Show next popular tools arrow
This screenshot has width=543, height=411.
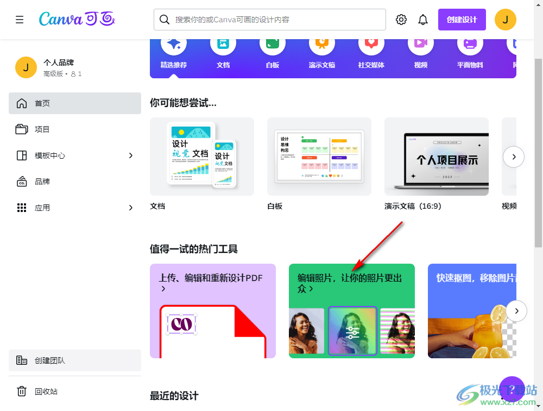click(x=516, y=311)
